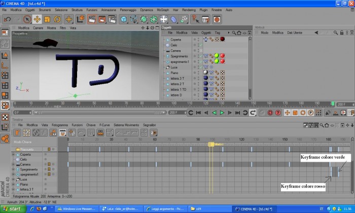Click the object coordinate system axis icon
Image resolution: width=355 pixels, height=213 pixels.
coord(80,19)
